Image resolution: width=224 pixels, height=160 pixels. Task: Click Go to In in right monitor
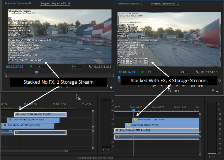tap(154, 86)
